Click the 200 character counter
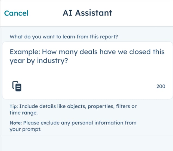The width and height of the screenshot is (173, 151). click(x=161, y=86)
